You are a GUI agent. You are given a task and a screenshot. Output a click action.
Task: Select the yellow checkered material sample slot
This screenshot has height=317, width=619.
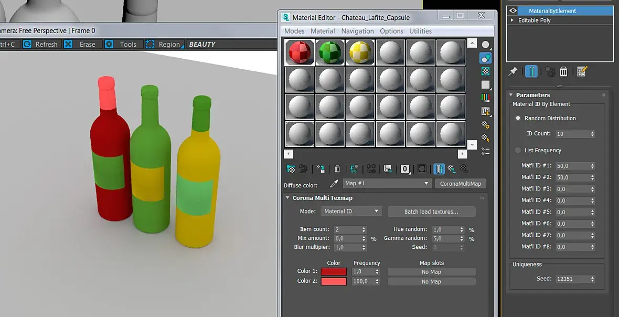(360, 52)
